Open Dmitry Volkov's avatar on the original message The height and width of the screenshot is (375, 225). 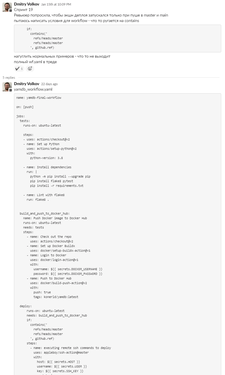point(7,7)
